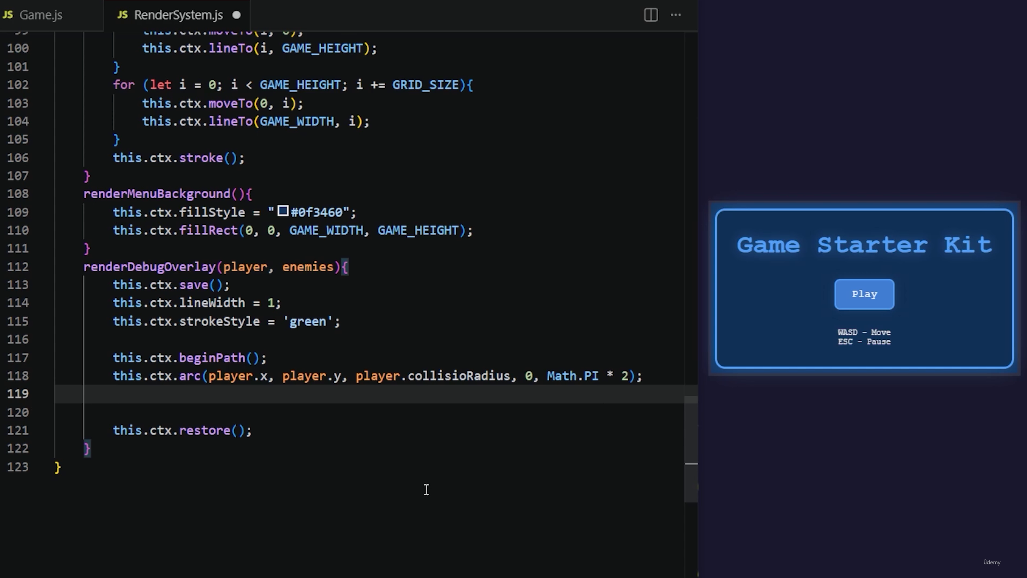Screen dimensions: 1027x578
Task: Click the unsaved dot on RenderSystem.js tab
Action: [237, 15]
